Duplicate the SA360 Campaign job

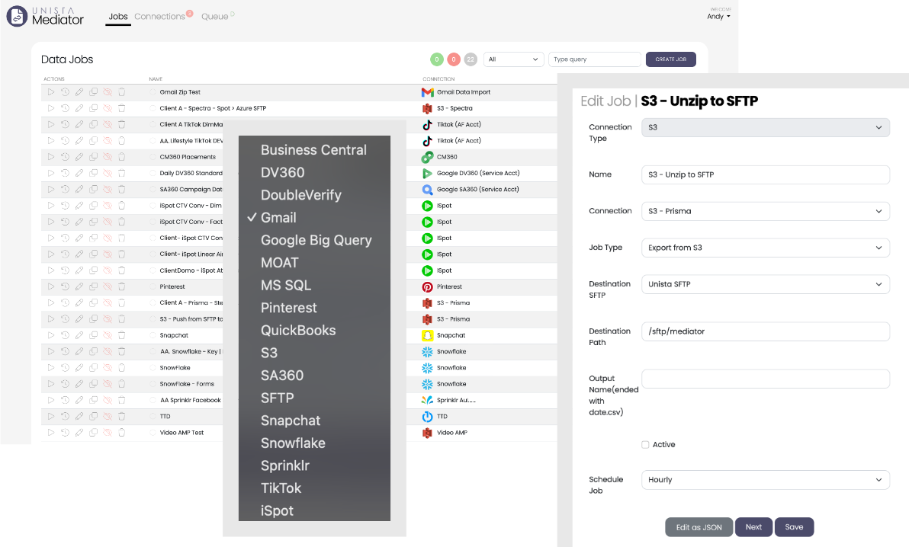93,190
